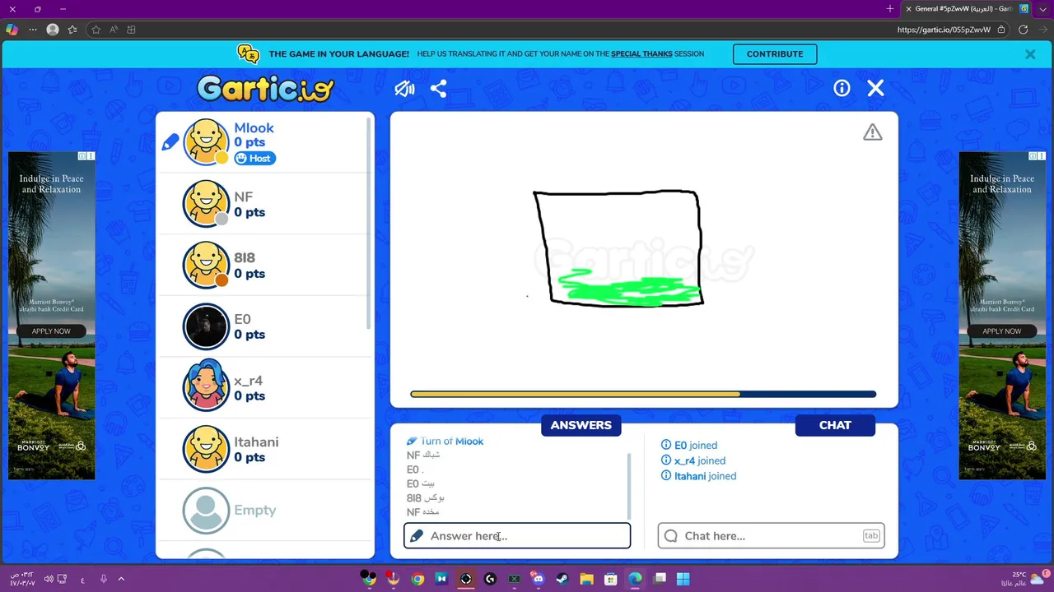Click the tab key hint in the chat box
This screenshot has width=1054, height=592.
tap(871, 536)
